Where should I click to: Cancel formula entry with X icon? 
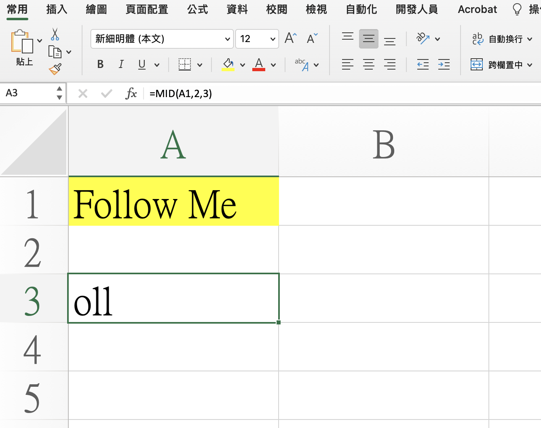tap(83, 94)
